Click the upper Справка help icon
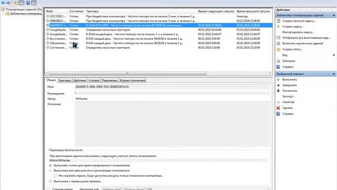 279,67
